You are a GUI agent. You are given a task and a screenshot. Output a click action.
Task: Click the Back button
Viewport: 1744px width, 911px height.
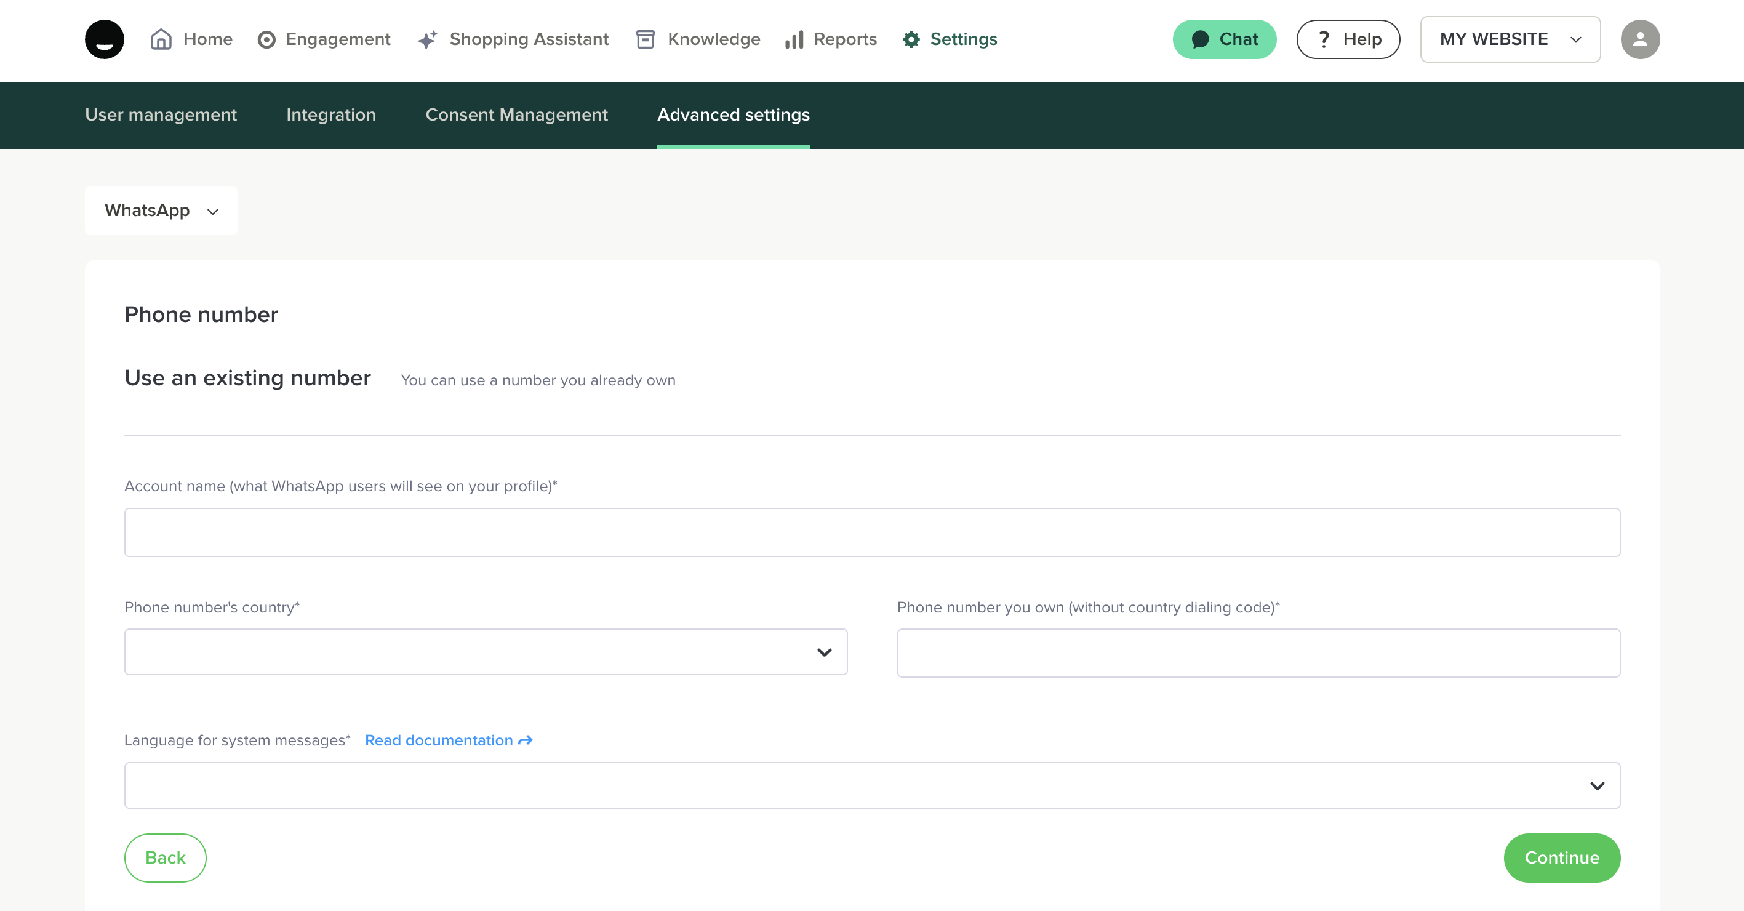point(165,857)
